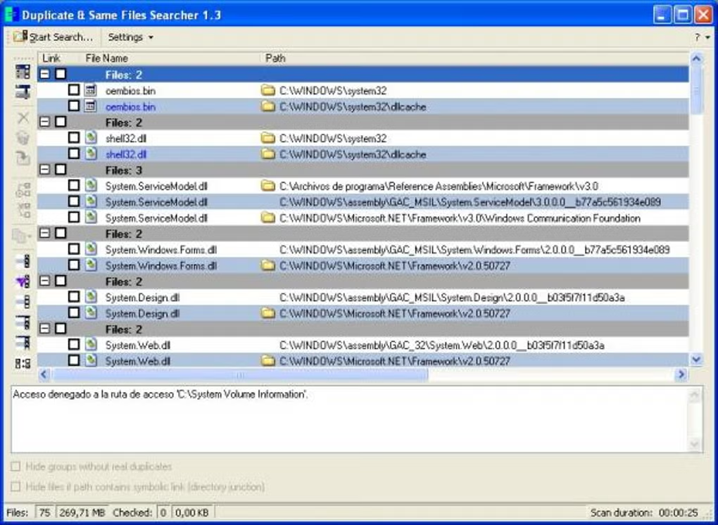Click path C:\WINDOWS\system32\dllcache of oembios.bin
718x525 pixels.
353,107
